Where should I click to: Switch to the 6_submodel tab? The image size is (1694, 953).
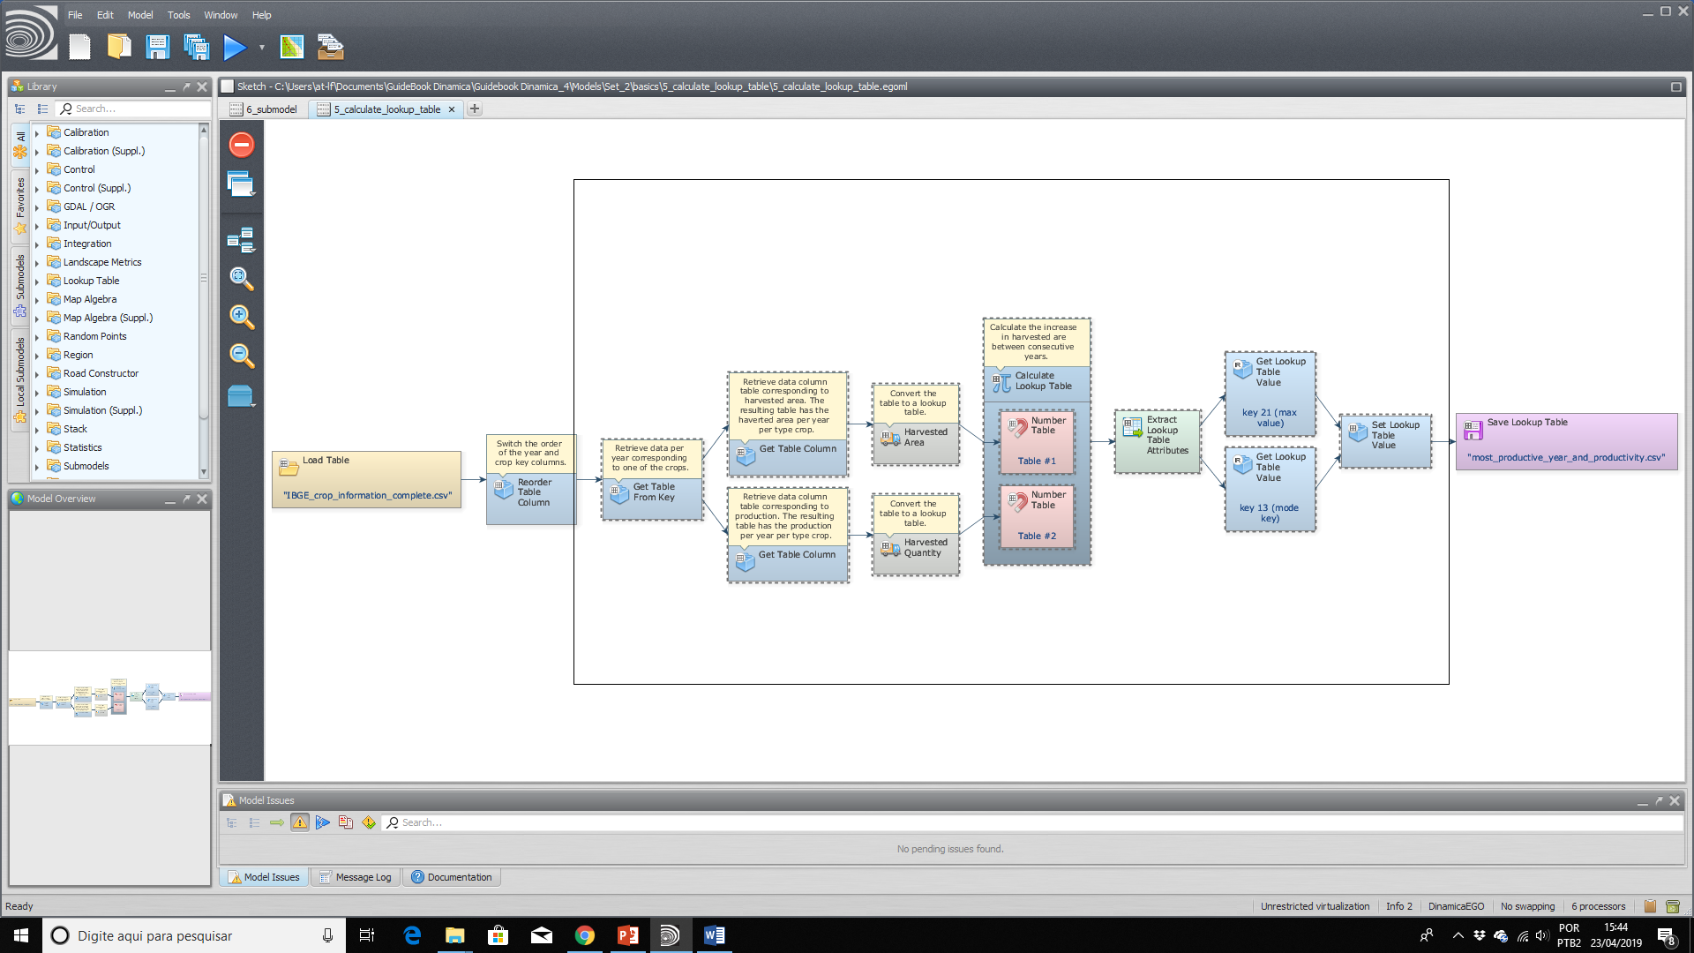tap(264, 109)
